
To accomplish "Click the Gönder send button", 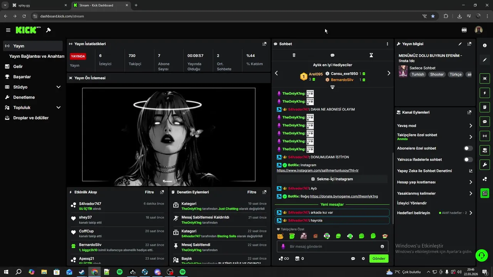I will 379,259.
